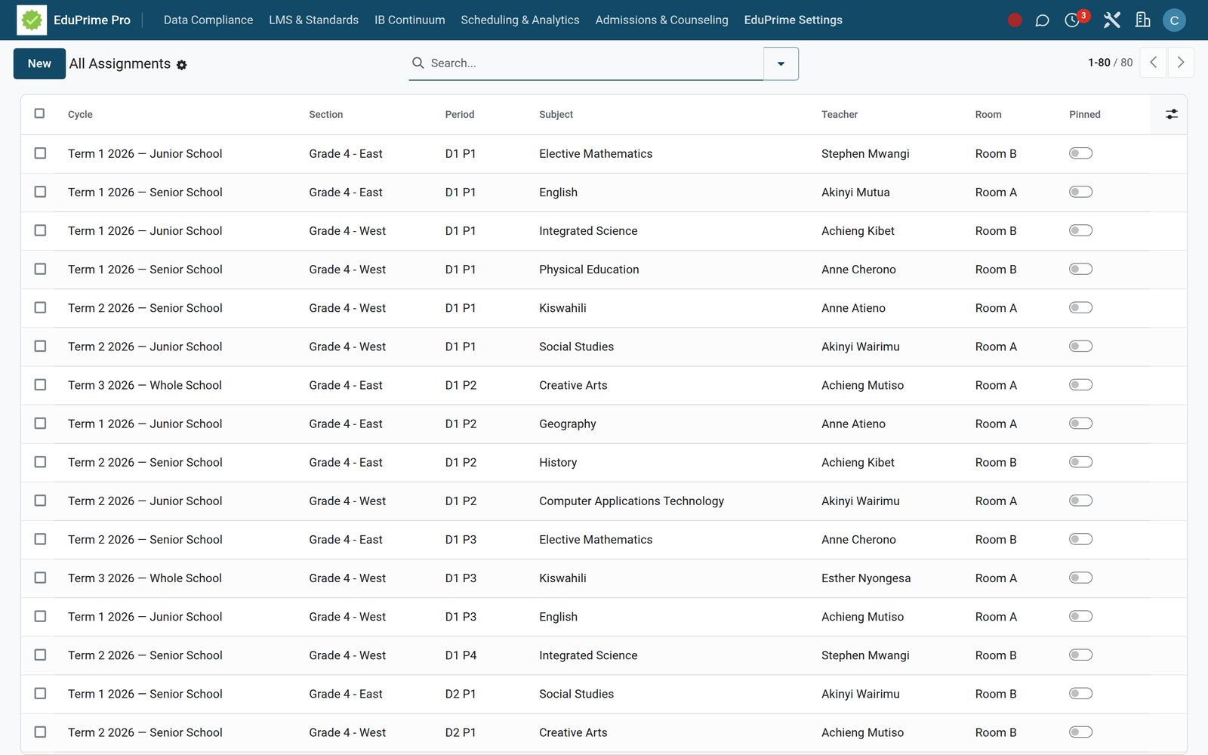Tick the select-all checkbox in table header
This screenshot has width=1208, height=755.
40,113
